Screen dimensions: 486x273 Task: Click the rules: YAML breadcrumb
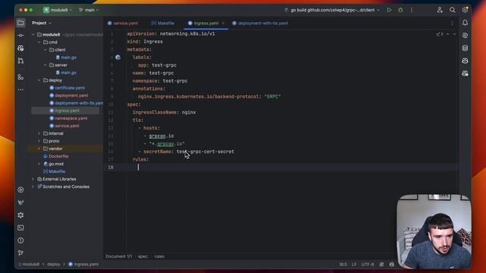click(x=159, y=256)
